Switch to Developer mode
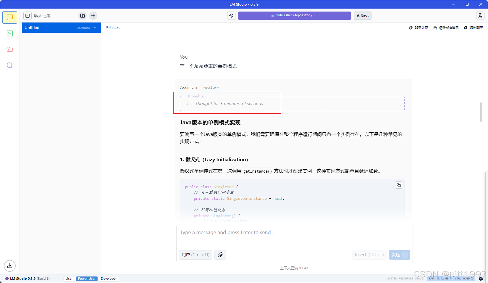The image size is (488, 283). point(109,279)
